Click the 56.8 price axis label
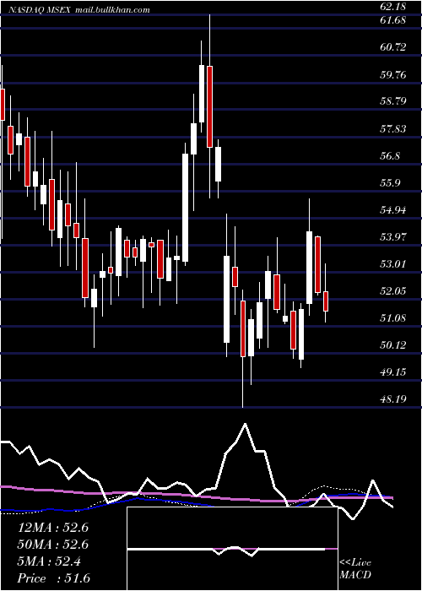The height and width of the screenshot is (591, 422). coord(390,156)
